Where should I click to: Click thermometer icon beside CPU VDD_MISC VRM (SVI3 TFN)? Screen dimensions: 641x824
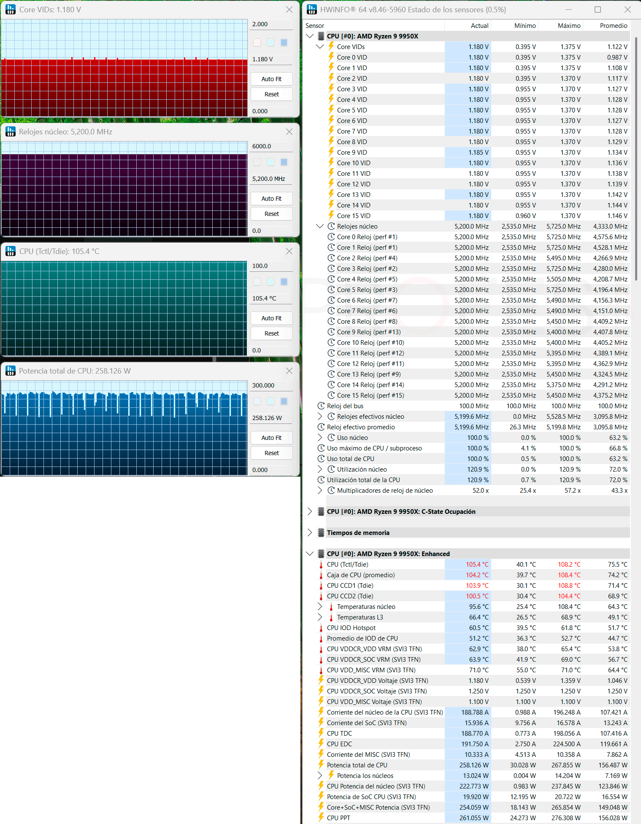coord(321,670)
